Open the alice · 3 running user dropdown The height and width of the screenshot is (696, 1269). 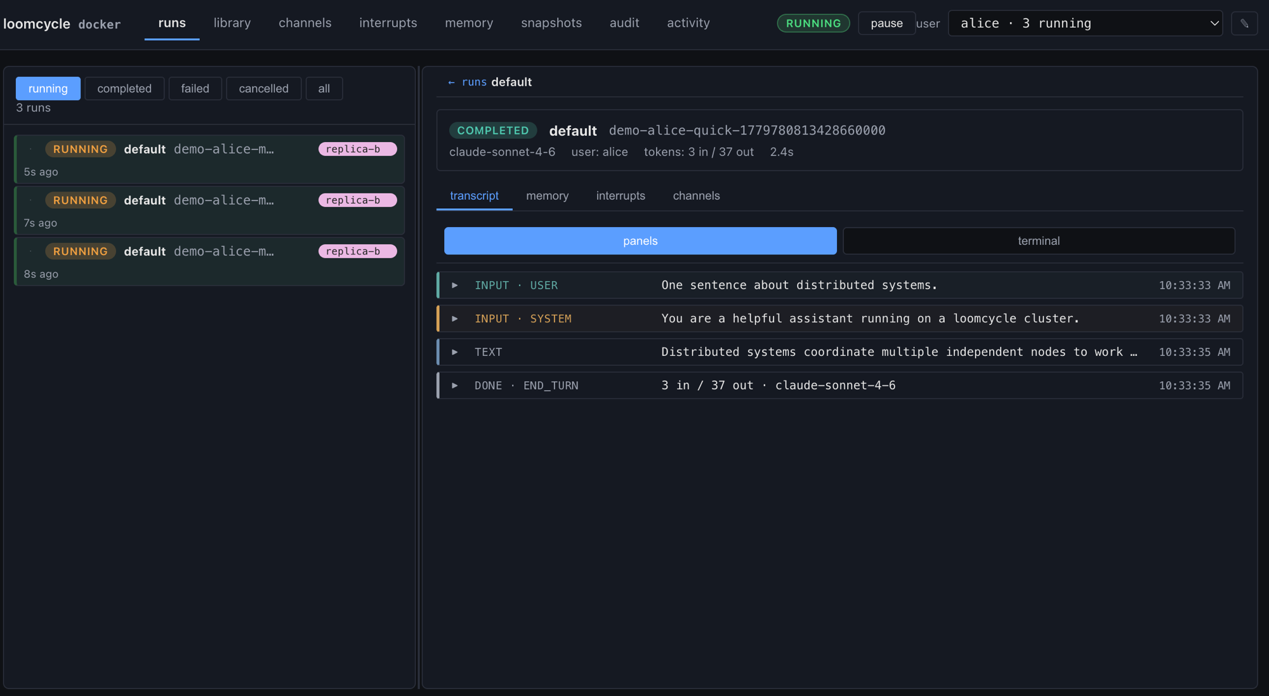[1085, 23]
